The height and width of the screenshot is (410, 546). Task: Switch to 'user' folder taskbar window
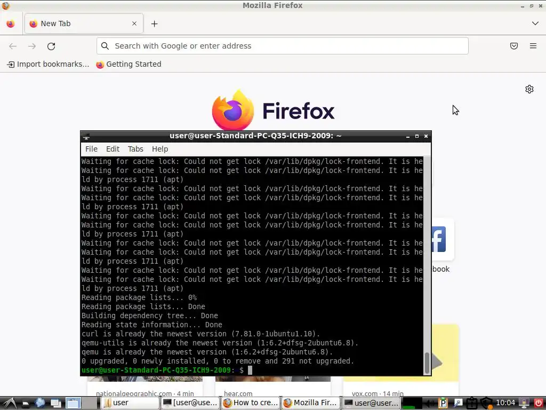(130, 403)
